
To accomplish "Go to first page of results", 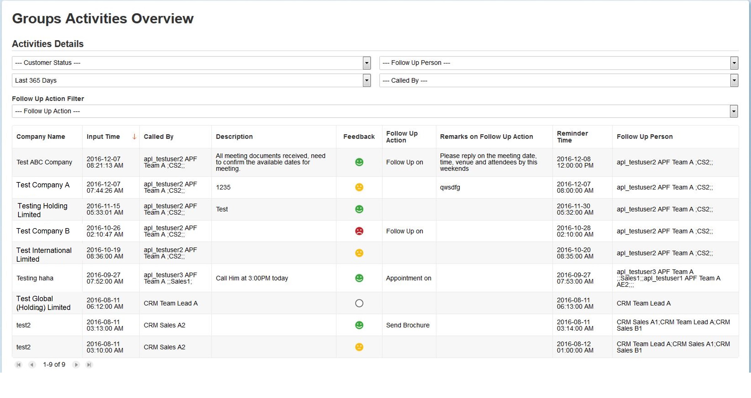I will coord(18,364).
